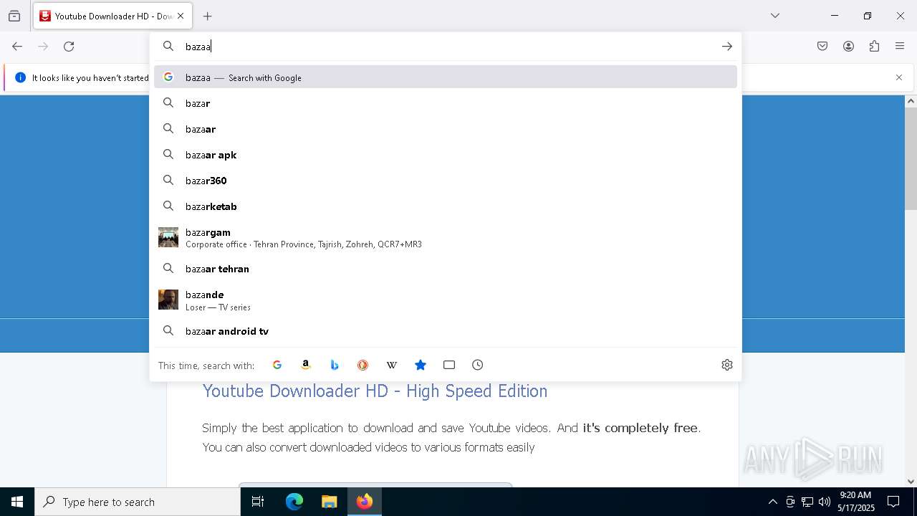Choose the 'bazaar' search suggestion
The image size is (917, 516).
tap(446, 129)
